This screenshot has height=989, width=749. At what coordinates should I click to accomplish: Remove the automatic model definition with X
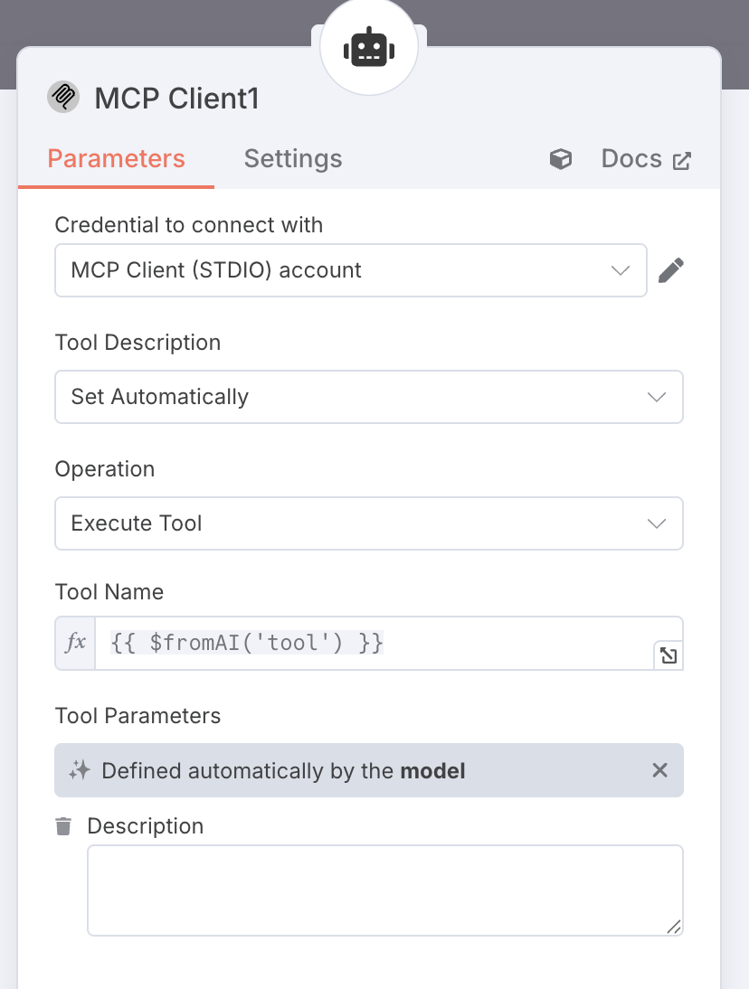(659, 770)
